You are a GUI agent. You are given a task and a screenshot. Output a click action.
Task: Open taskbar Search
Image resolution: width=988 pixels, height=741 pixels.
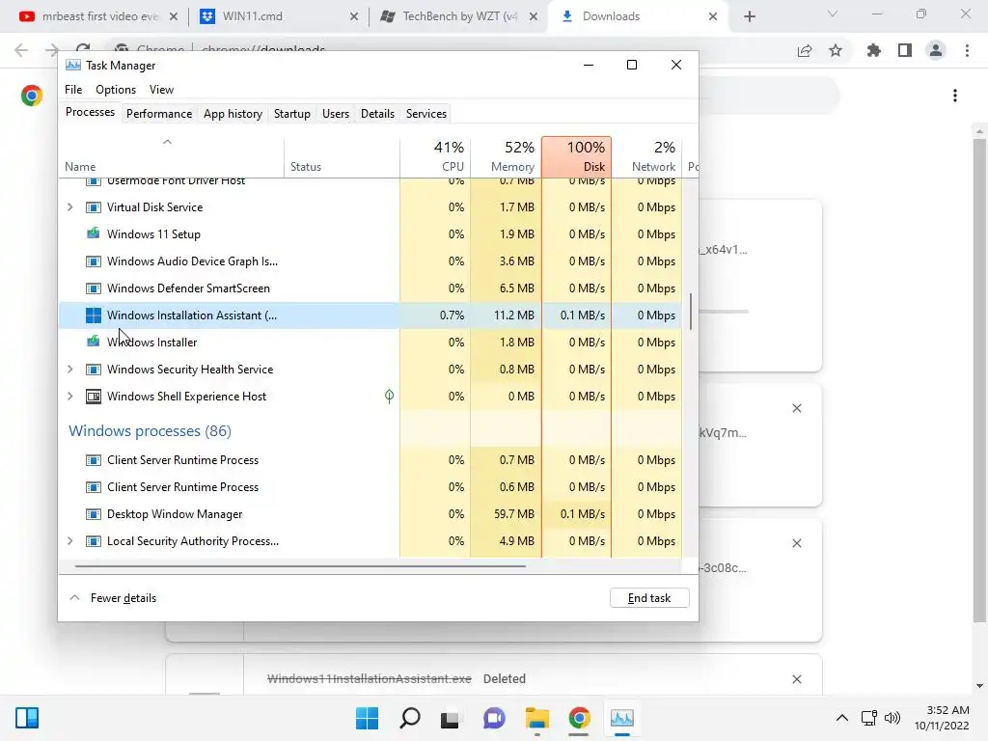(409, 718)
